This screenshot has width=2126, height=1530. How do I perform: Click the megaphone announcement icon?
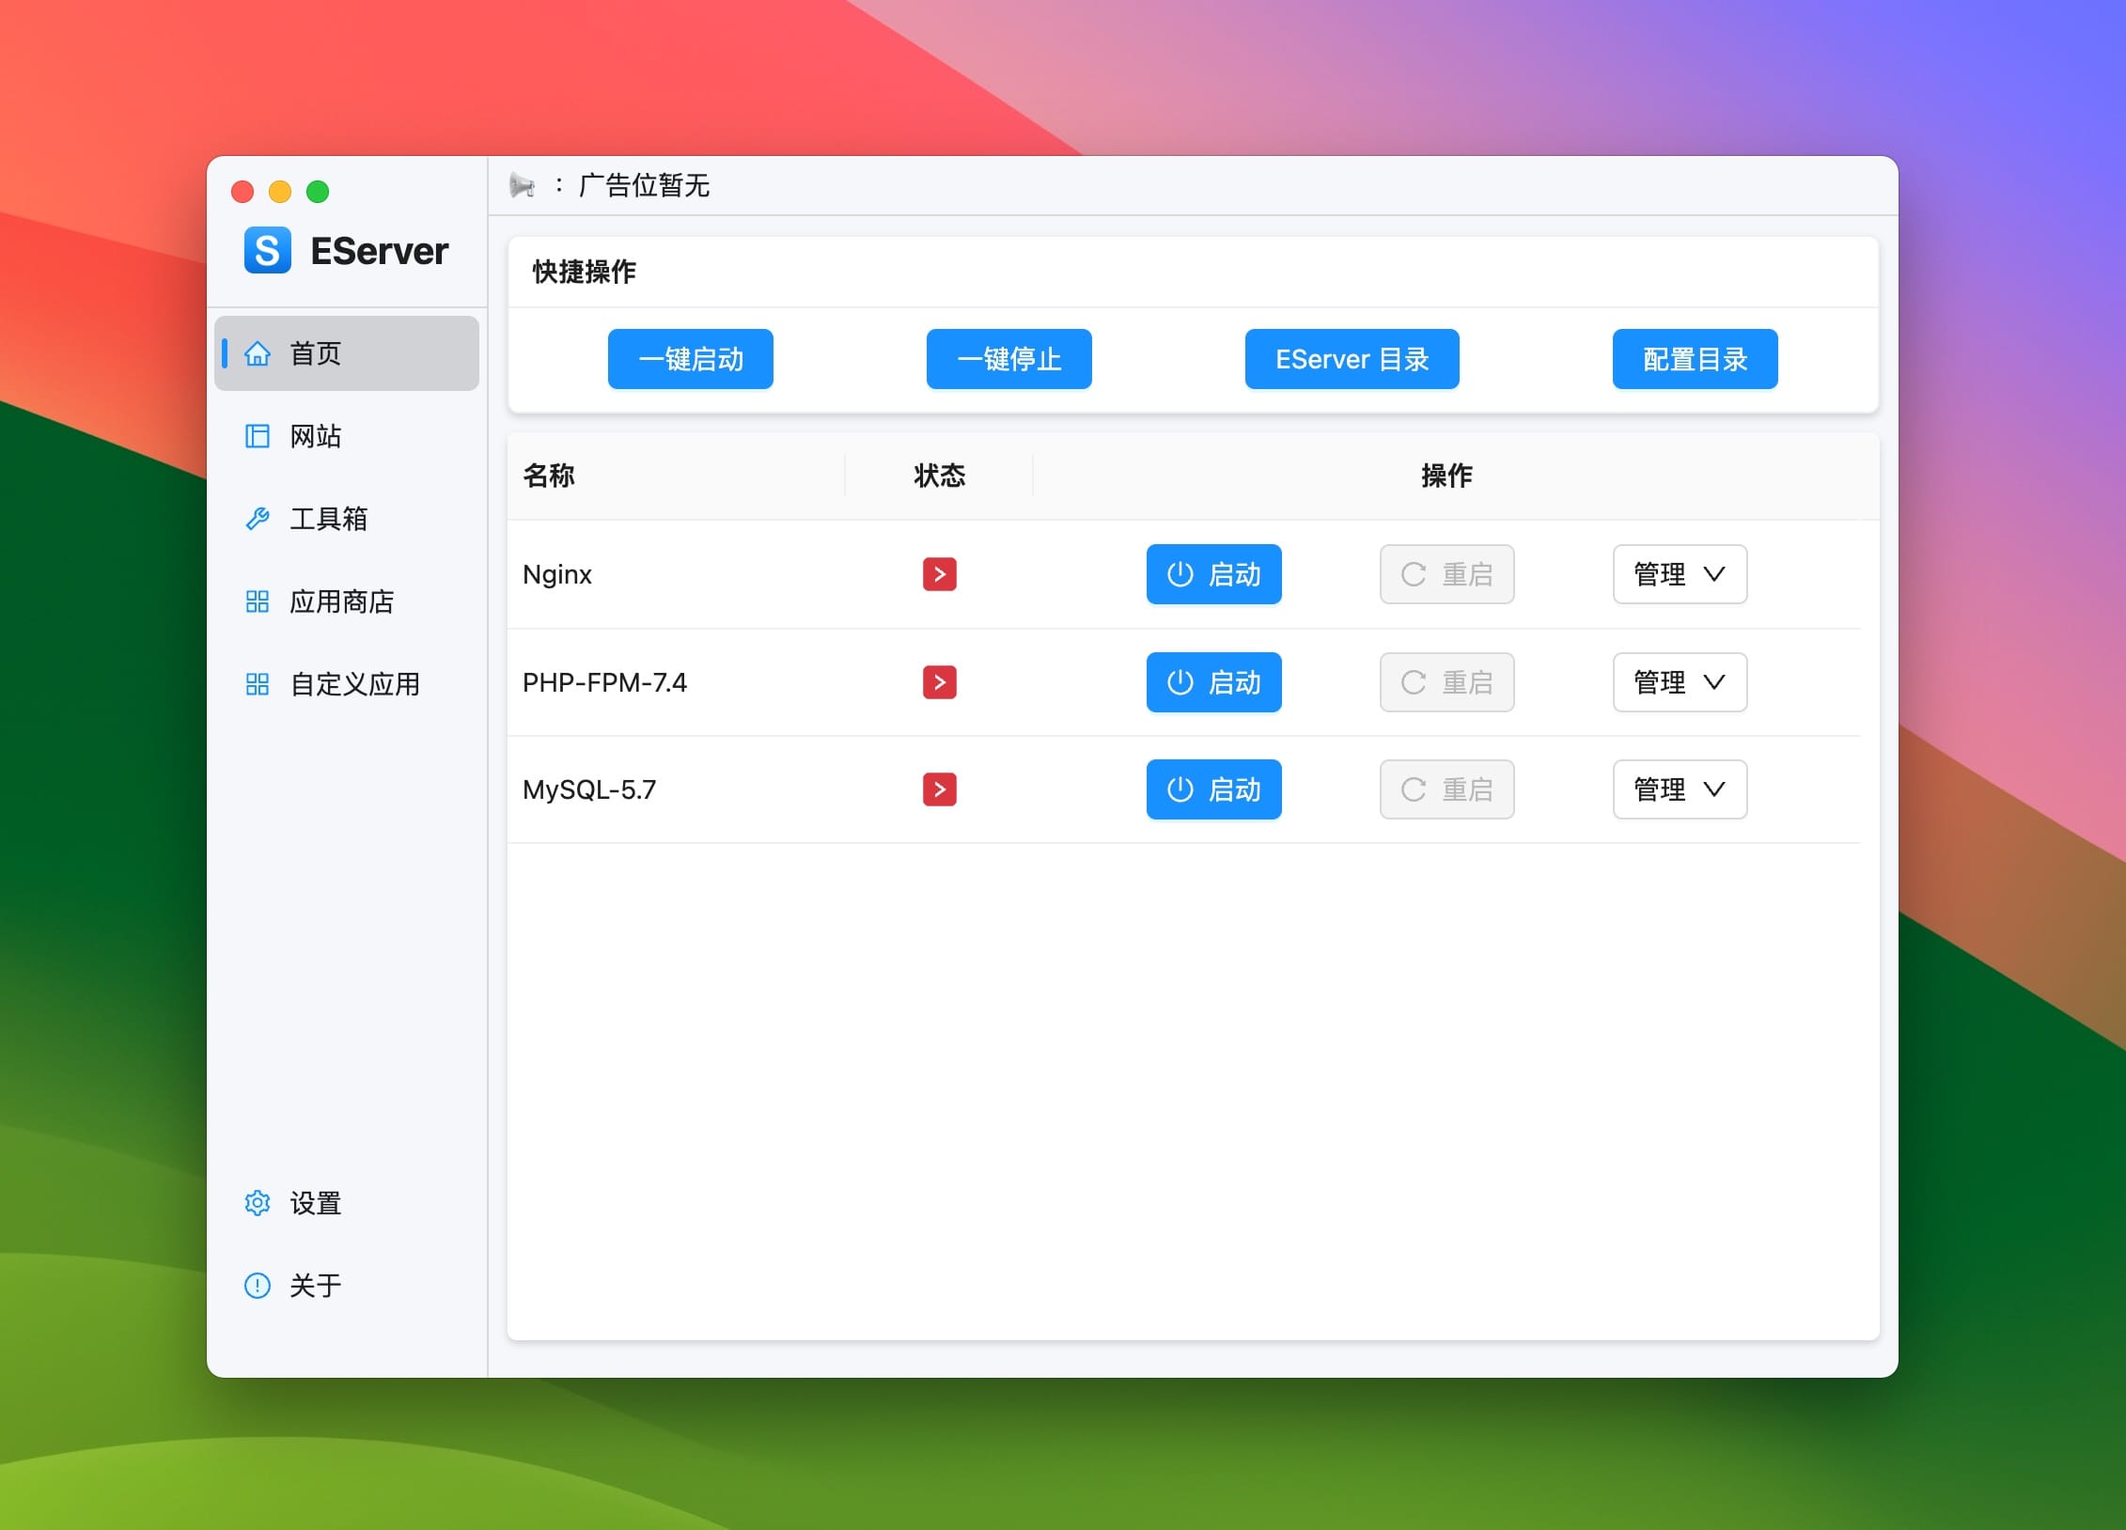pyautogui.click(x=524, y=186)
